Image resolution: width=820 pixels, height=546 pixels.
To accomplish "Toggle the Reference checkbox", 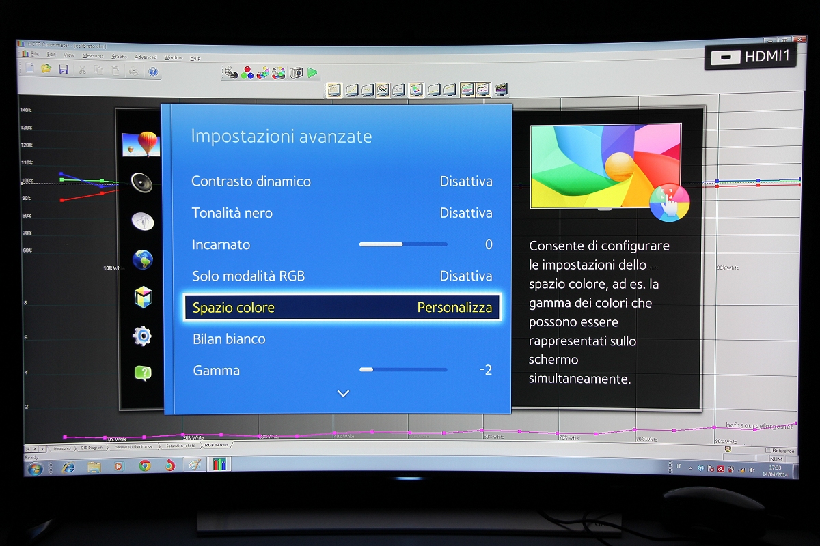I will point(768,450).
